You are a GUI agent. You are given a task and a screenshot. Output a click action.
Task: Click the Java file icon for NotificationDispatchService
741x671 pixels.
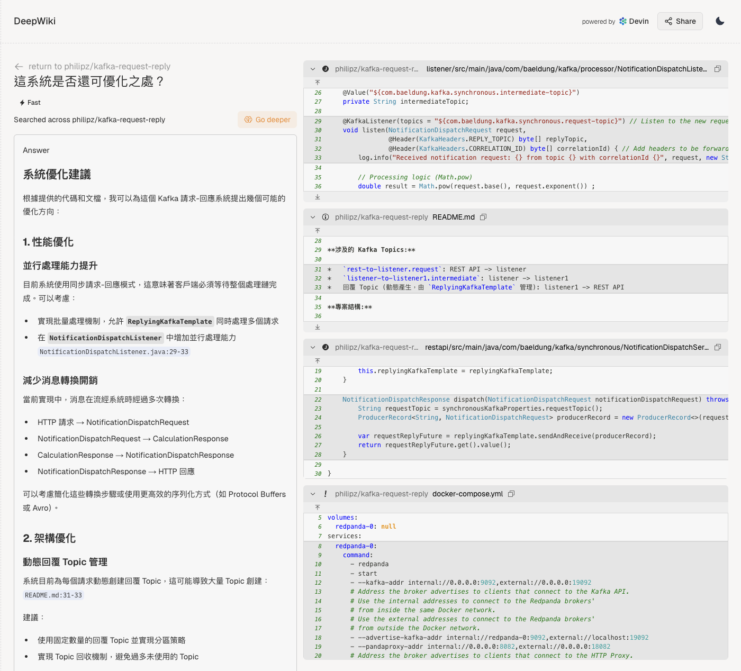click(x=326, y=347)
